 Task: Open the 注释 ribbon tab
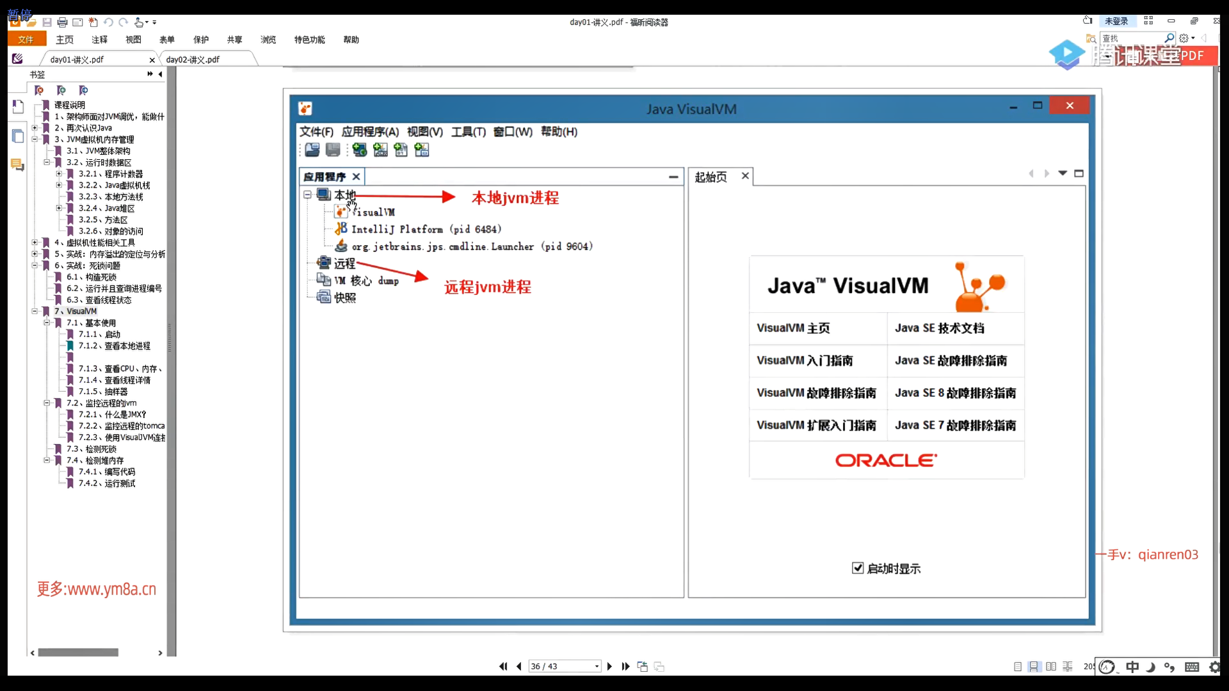click(x=99, y=40)
